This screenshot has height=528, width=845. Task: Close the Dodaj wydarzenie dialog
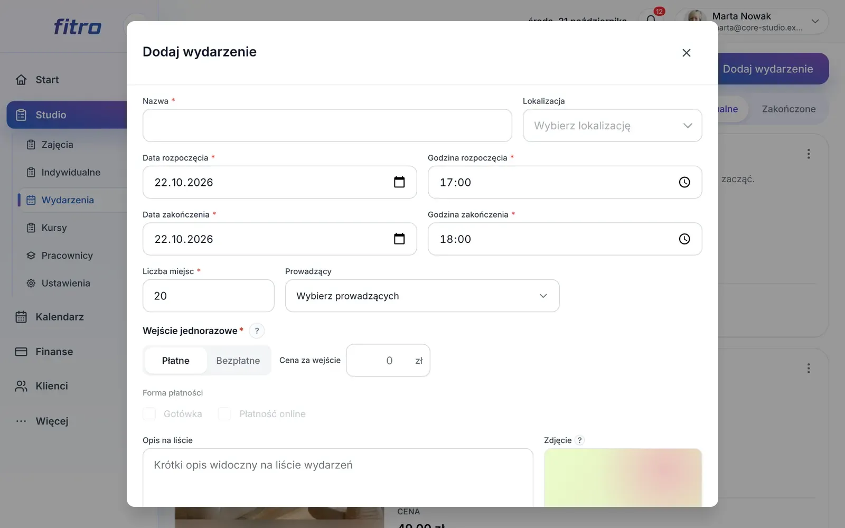coord(686,53)
